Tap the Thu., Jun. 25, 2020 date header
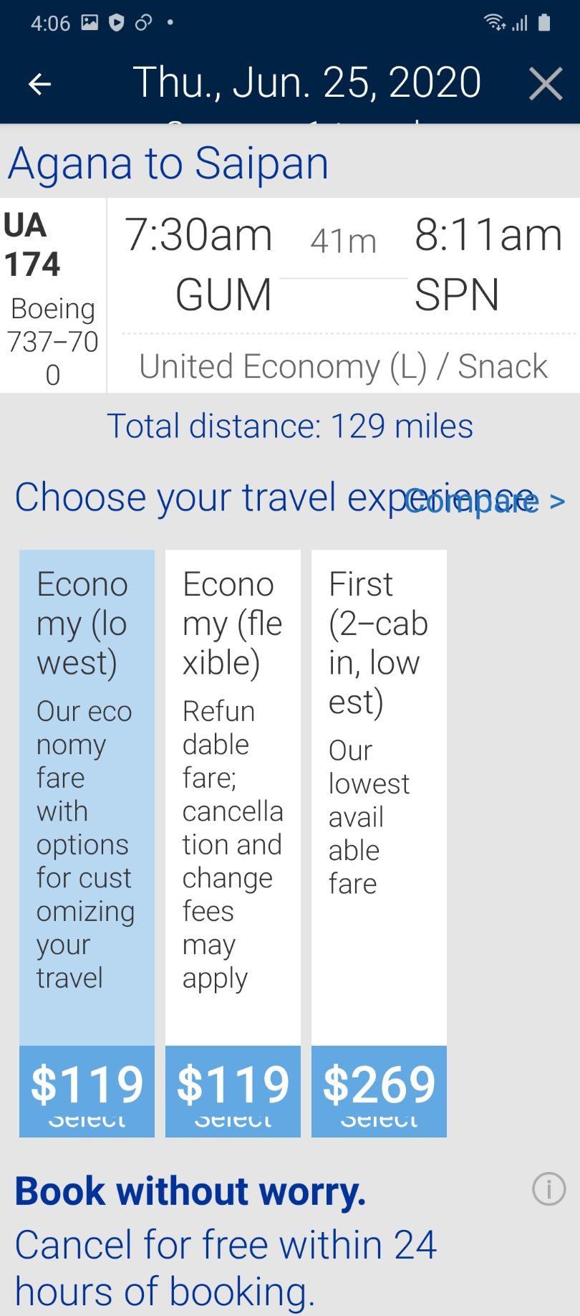This screenshot has width=580, height=1316. [306, 82]
